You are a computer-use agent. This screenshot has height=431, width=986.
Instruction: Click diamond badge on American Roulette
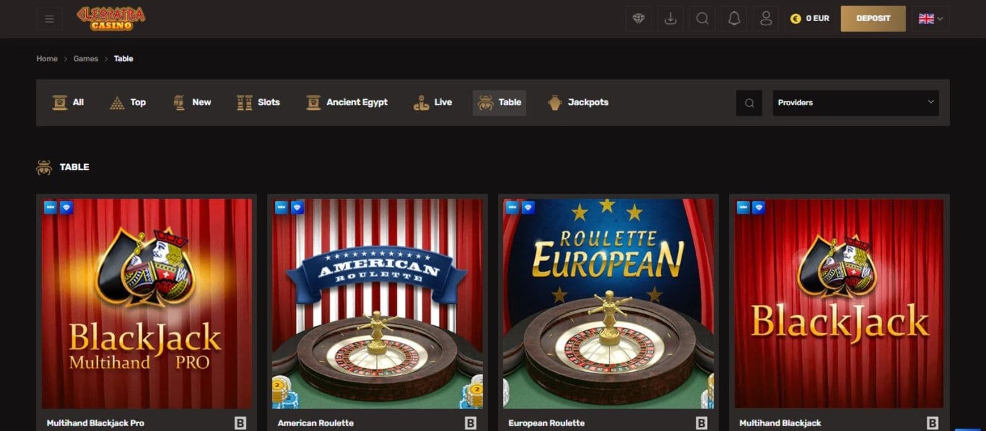(x=297, y=207)
